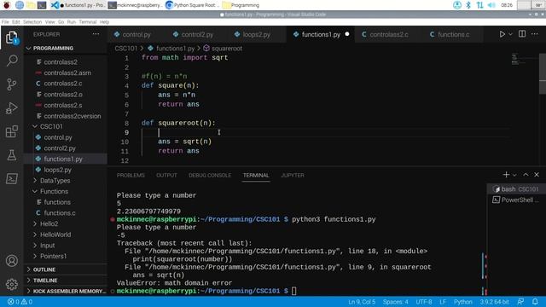Show the OUTPUT panel tab
The image size is (546, 307).
point(166,175)
